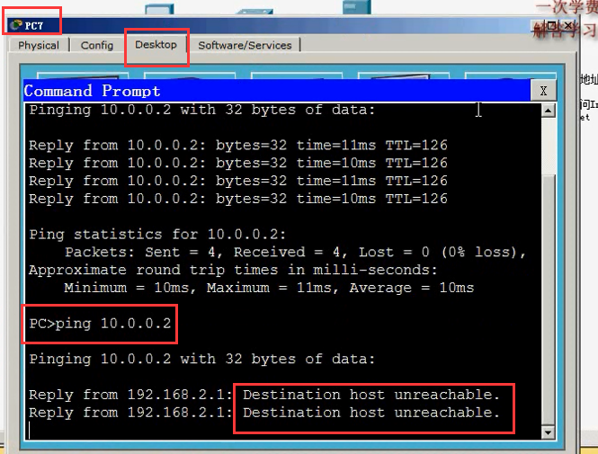Click the scrollbar up arrow
This screenshot has height=454, width=598.
(548, 111)
